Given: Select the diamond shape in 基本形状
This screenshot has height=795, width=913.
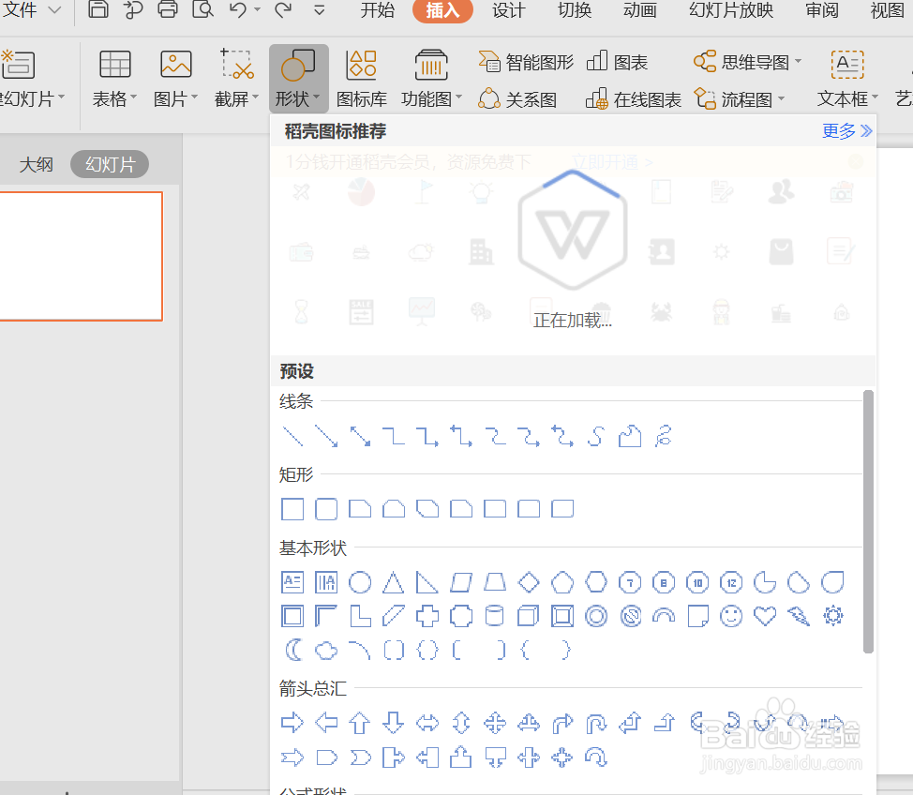Looking at the screenshot, I should click(x=529, y=582).
